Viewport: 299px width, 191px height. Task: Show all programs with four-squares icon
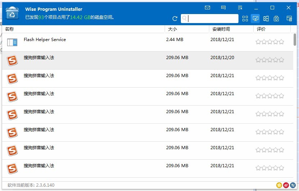point(245,18)
